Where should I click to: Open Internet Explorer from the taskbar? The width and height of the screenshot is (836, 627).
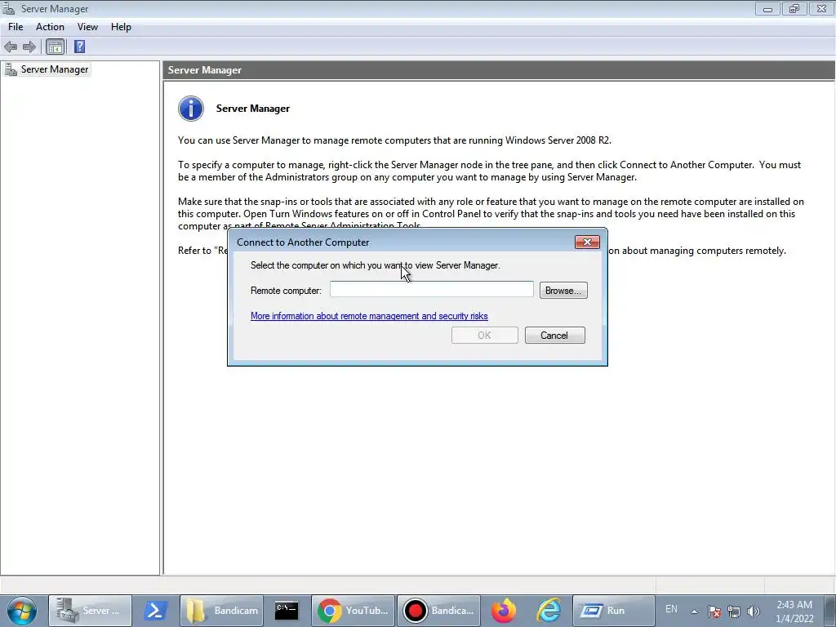[x=549, y=611]
